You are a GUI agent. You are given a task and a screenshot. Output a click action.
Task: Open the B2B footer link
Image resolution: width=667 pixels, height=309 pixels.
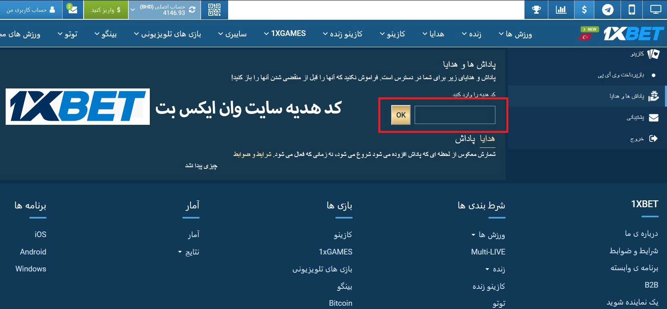(651, 285)
